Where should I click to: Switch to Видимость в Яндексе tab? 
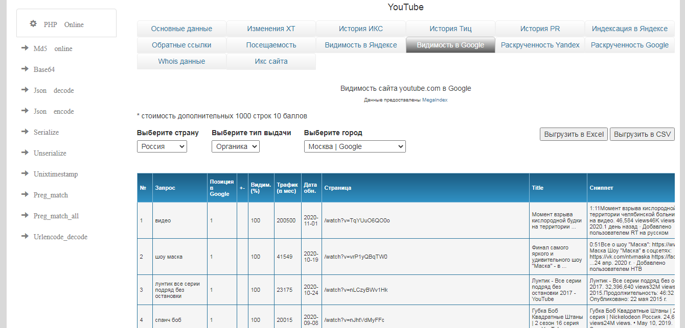361,45
